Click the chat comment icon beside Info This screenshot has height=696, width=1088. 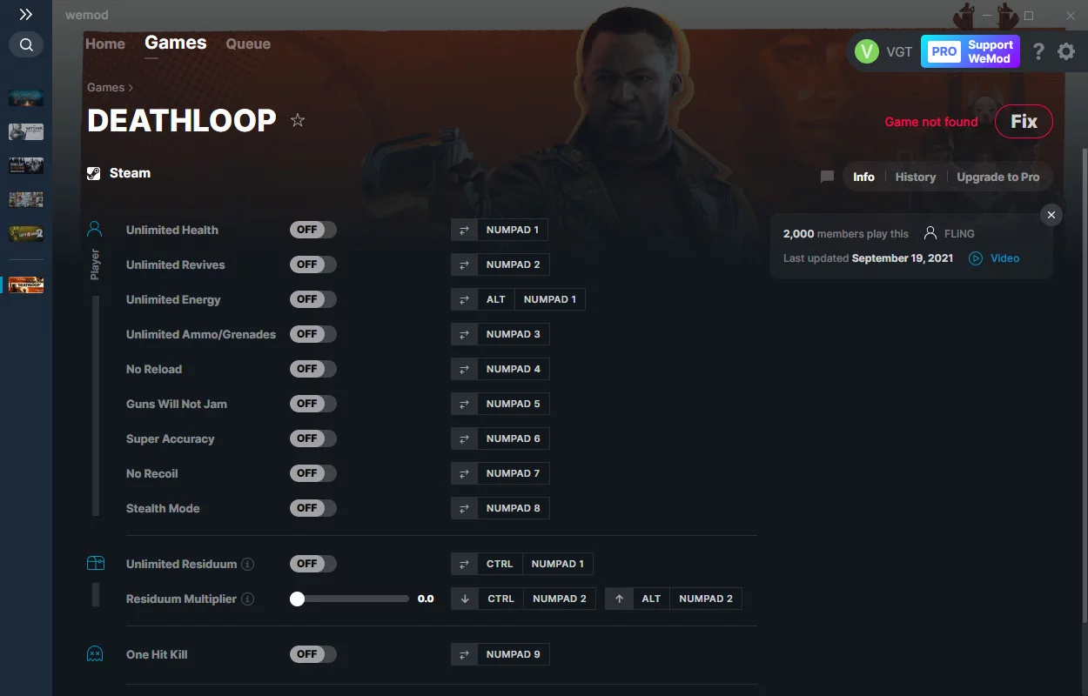click(x=827, y=177)
